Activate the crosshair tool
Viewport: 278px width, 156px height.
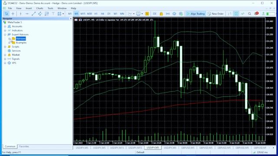point(13,14)
